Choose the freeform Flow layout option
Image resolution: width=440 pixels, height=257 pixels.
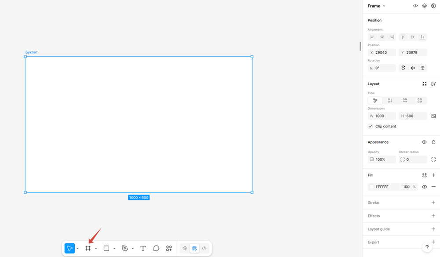[x=375, y=100]
